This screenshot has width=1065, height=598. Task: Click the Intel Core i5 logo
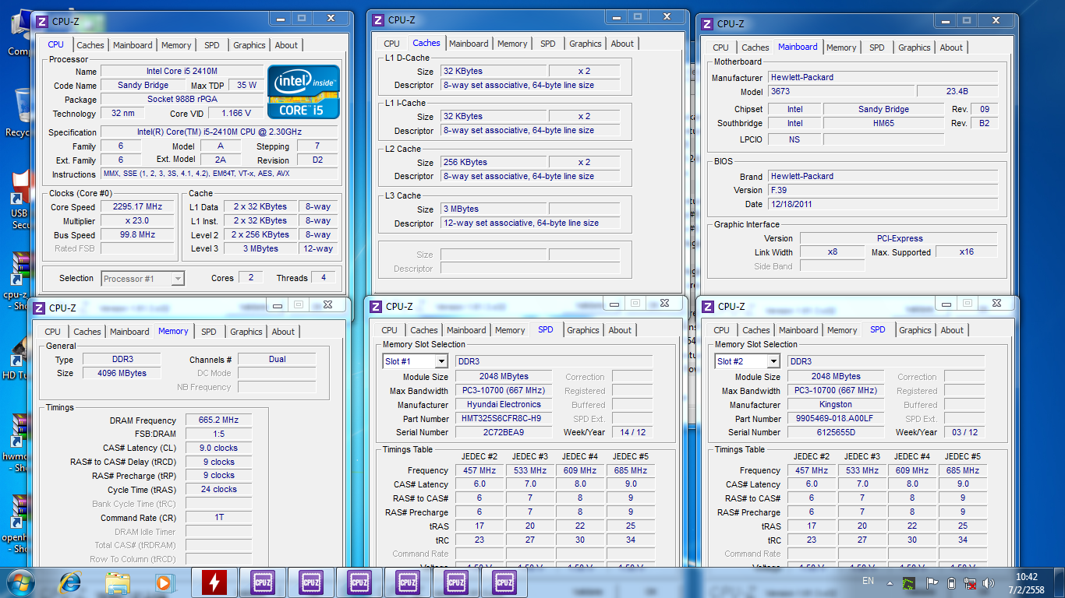(303, 92)
